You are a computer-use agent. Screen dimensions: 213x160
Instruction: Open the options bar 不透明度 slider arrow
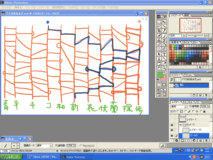pos(74,145)
